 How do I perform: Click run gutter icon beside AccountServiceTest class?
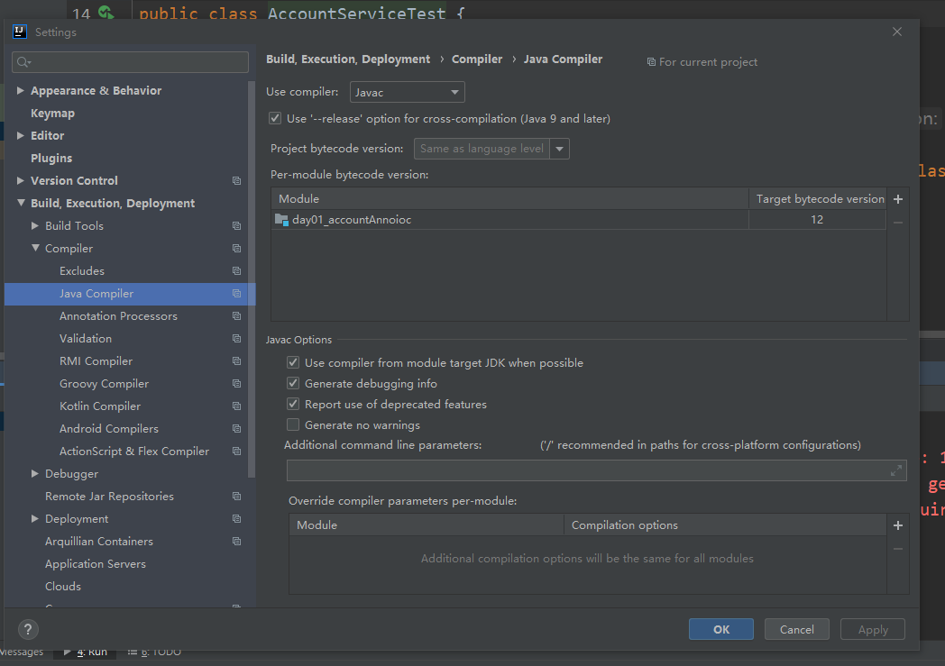(106, 12)
